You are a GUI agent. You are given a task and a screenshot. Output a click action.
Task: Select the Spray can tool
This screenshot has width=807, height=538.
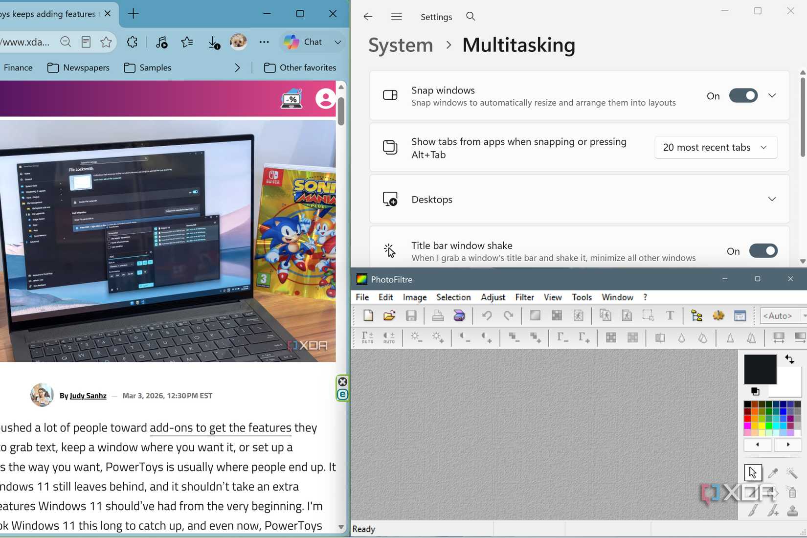(792, 492)
